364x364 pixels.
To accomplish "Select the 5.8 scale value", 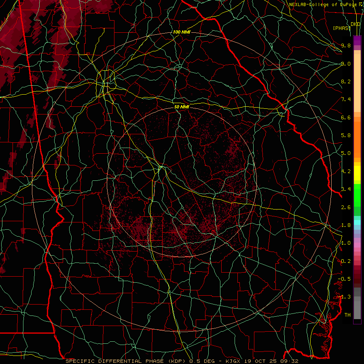I will (346, 135).
